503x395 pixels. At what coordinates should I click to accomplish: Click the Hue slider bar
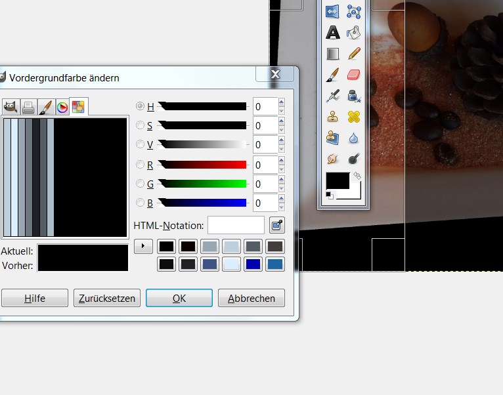click(x=203, y=106)
